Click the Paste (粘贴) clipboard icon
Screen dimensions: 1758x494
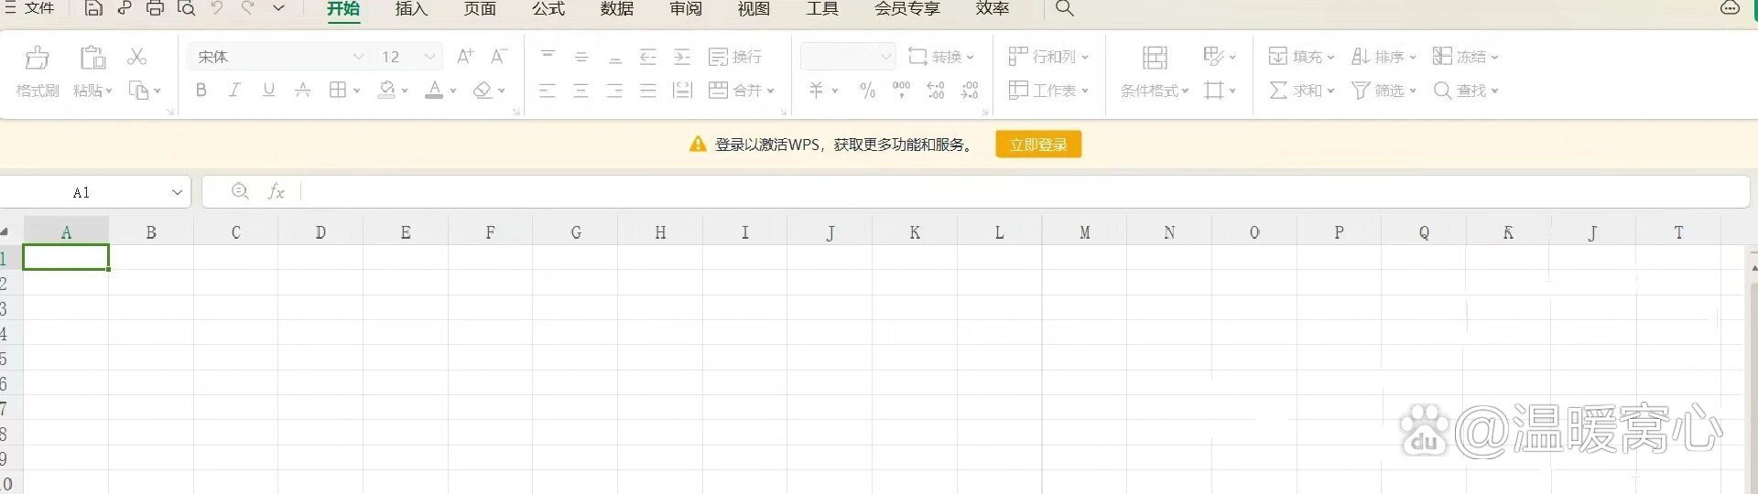(x=92, y=58)
